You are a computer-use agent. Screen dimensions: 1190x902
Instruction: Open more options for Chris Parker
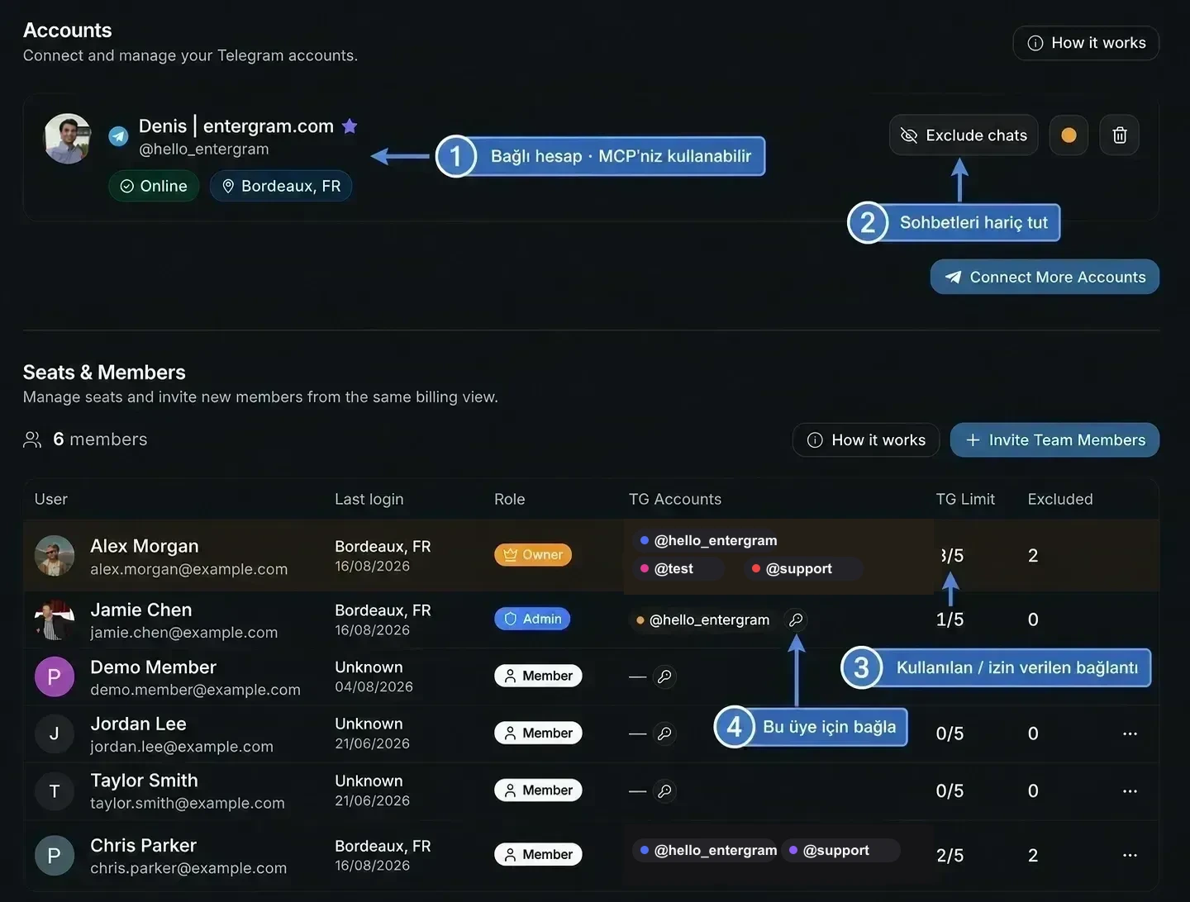coord(1130,855)
